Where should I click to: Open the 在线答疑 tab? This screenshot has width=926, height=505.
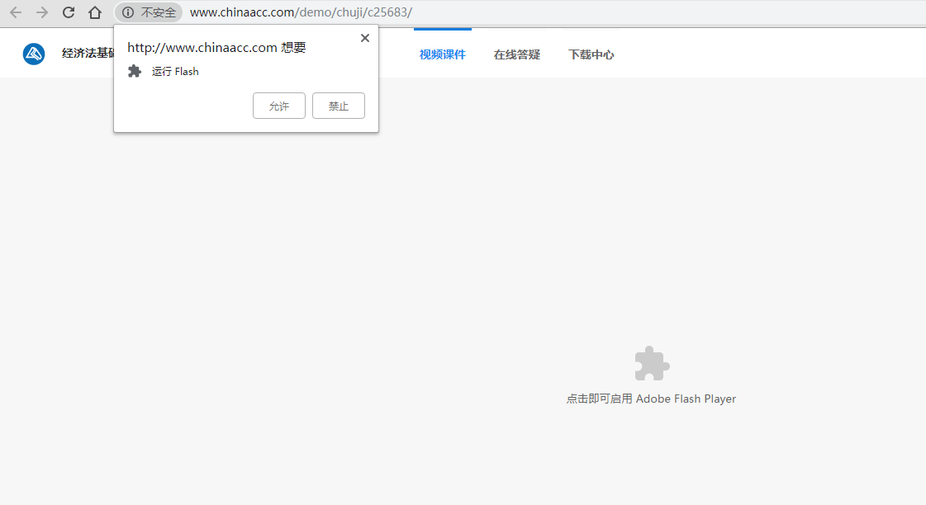(x=516, y=54)
